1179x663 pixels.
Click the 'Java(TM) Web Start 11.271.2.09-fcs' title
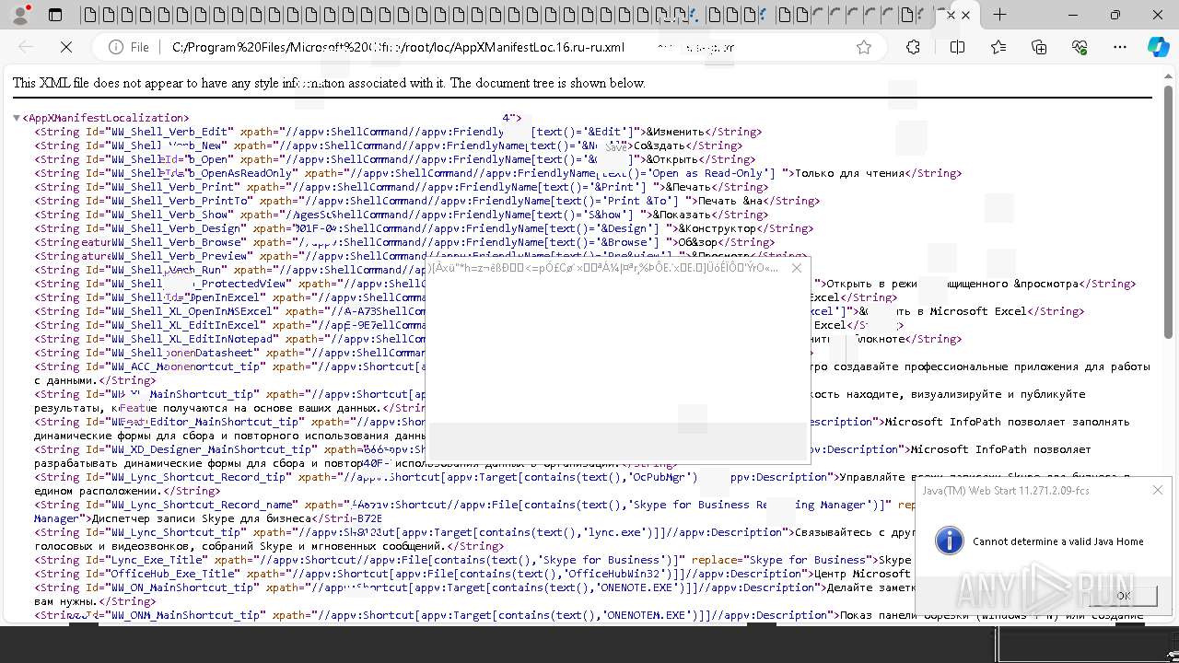point(1005,491)
